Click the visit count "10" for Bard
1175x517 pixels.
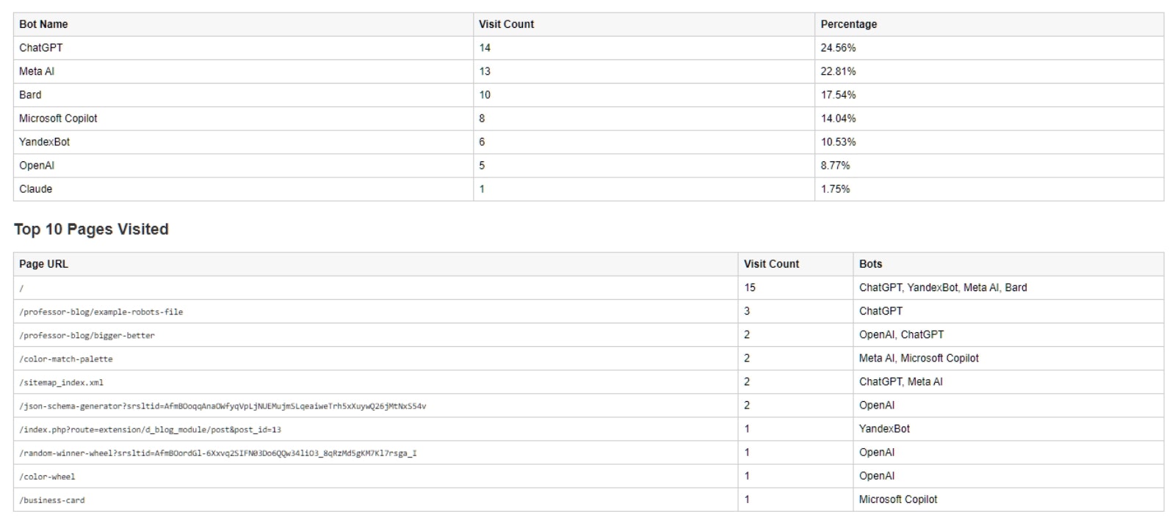485,95
